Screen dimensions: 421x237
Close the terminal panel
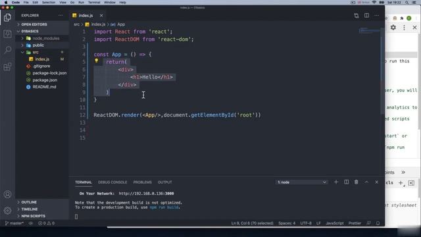377,182
